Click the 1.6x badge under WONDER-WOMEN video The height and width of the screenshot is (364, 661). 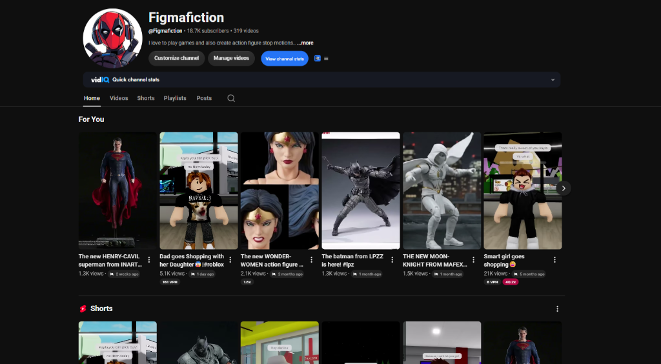247,282
